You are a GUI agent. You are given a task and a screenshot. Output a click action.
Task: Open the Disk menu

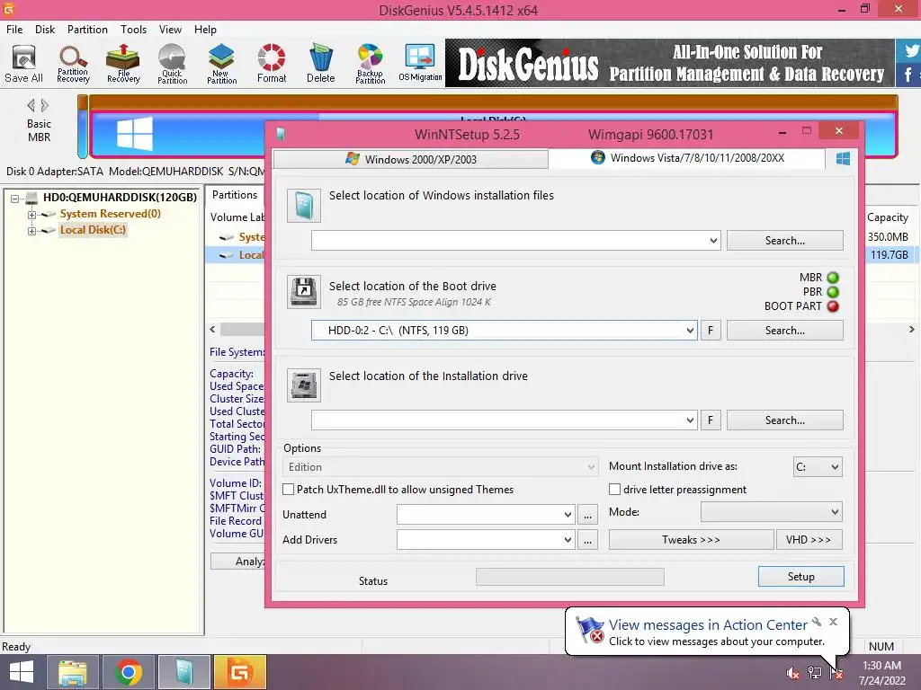45,30
